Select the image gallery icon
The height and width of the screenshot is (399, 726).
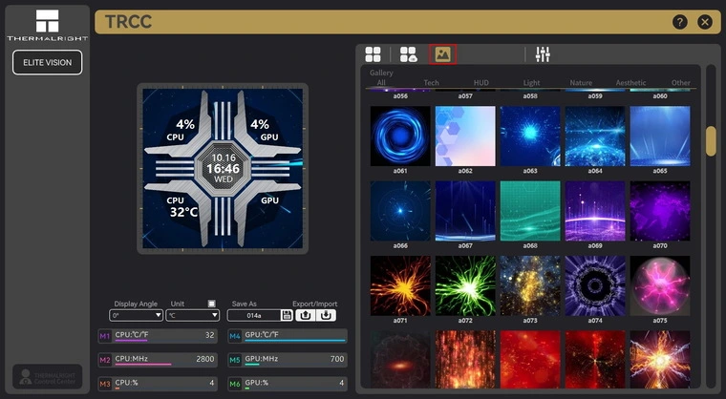point(442,54)
